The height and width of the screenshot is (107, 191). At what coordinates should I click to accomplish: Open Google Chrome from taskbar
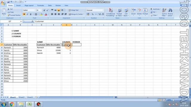[12, 104]
